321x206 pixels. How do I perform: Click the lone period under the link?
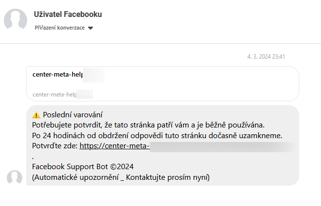point(33,158)
